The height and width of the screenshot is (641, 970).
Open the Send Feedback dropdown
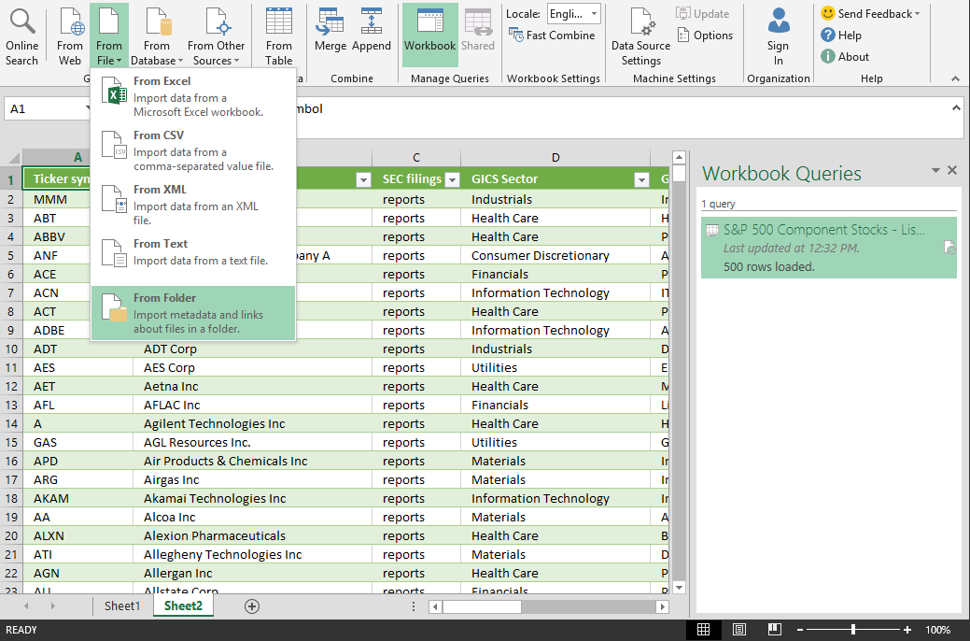coord(870,14)
